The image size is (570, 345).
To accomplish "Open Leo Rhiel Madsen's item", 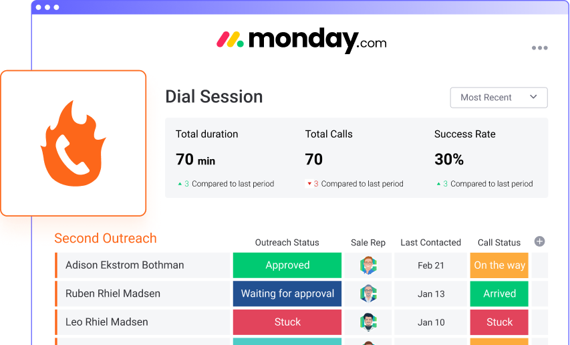I will click(x=107, y=322).
